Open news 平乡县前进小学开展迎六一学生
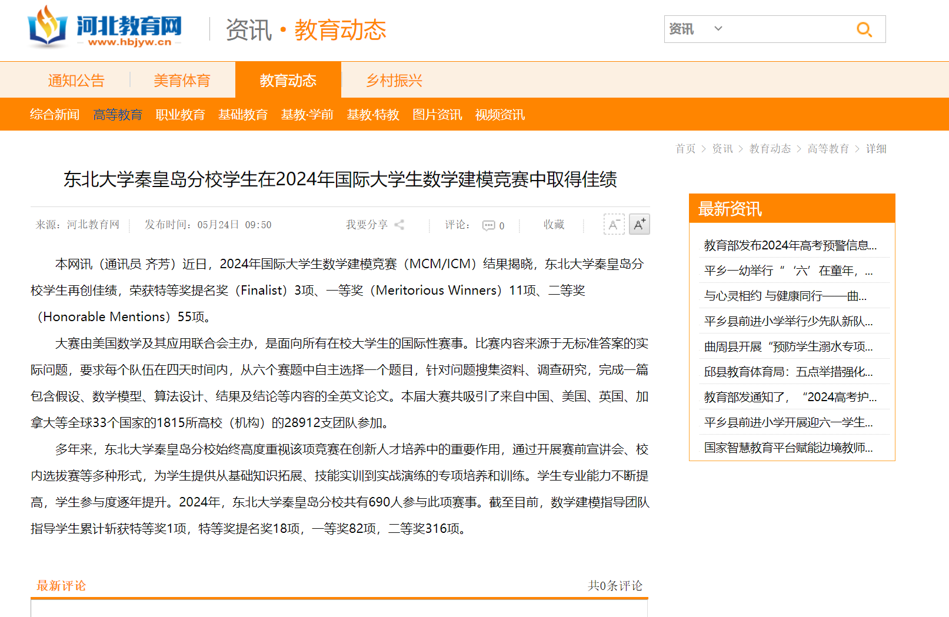The image size is (949, 617). pos(788,422)
